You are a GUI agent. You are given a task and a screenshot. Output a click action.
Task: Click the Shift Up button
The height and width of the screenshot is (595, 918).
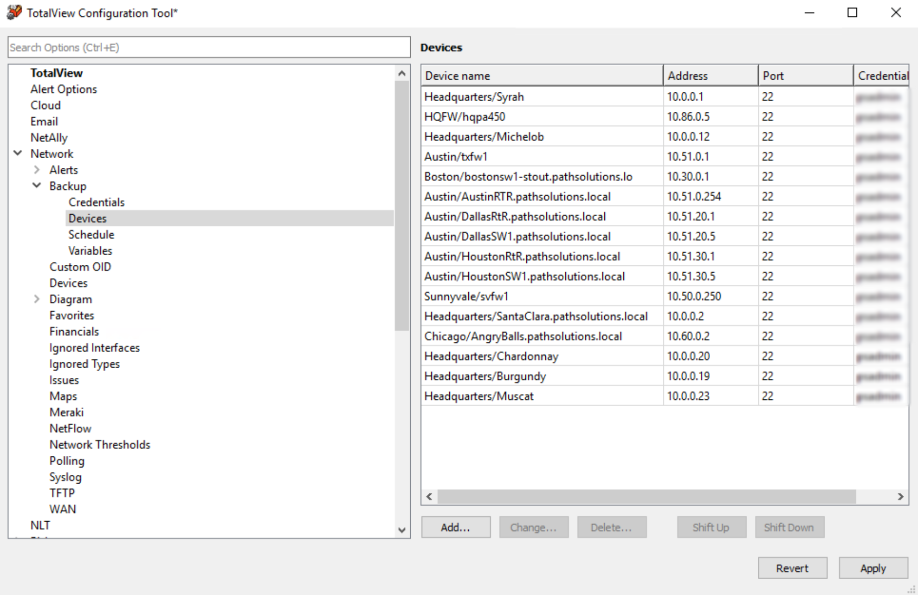(x=712, y=527)
